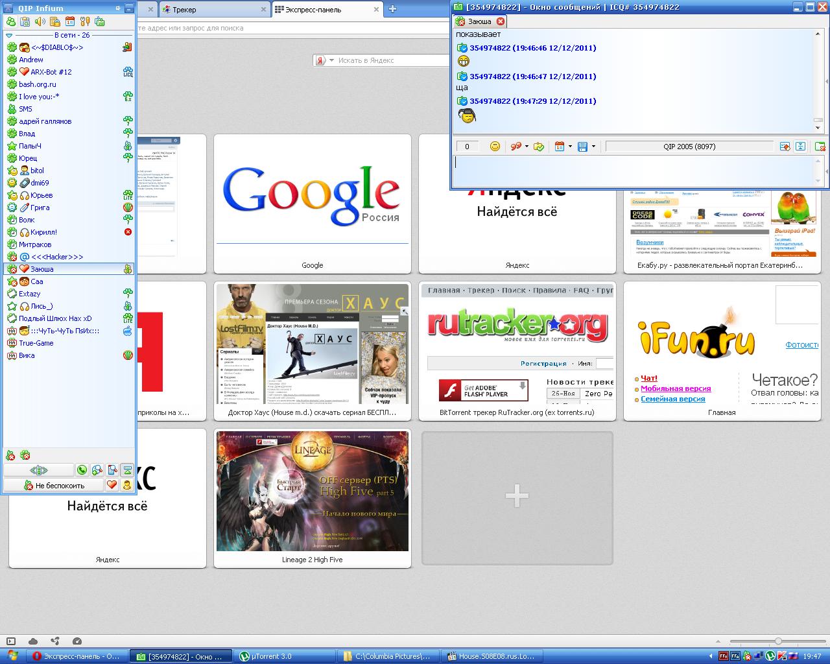
Task: Open the history calendar icon in QIP toolbar
Action: [x=69, y=21]
